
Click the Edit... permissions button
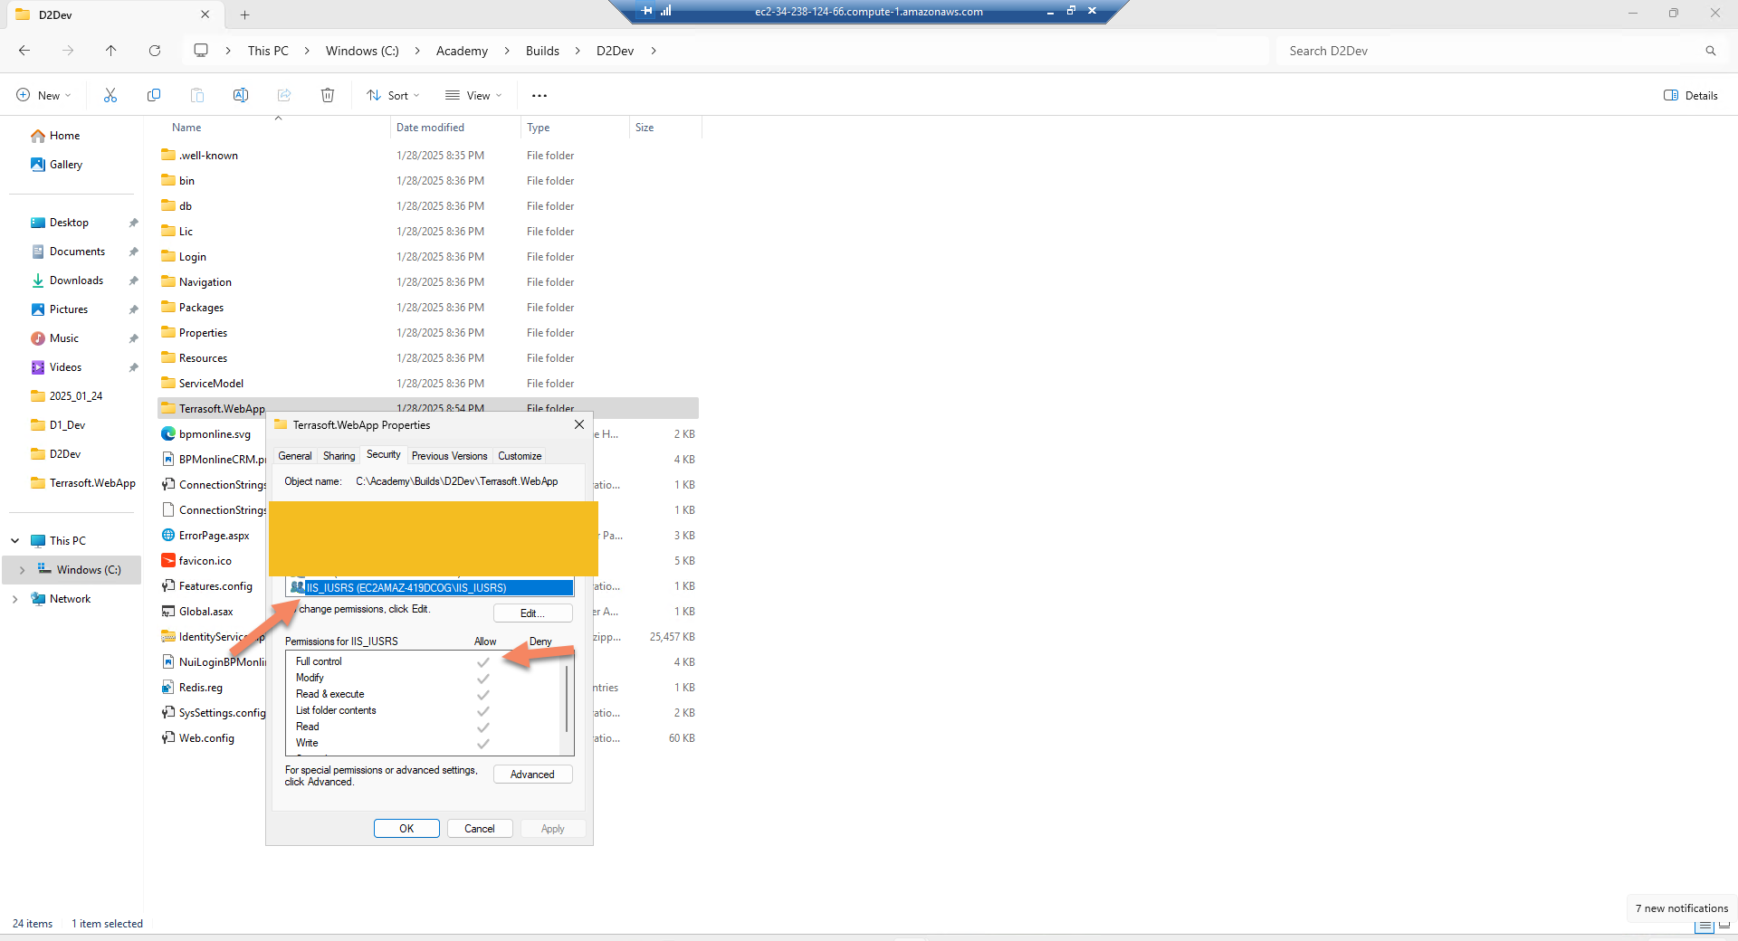(532, 613)
